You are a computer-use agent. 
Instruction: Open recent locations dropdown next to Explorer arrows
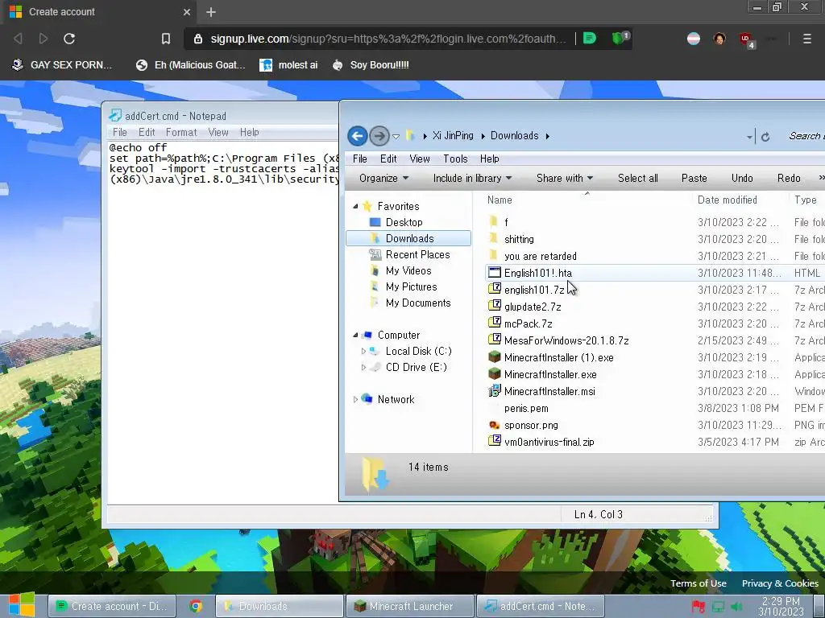(396, 137)
